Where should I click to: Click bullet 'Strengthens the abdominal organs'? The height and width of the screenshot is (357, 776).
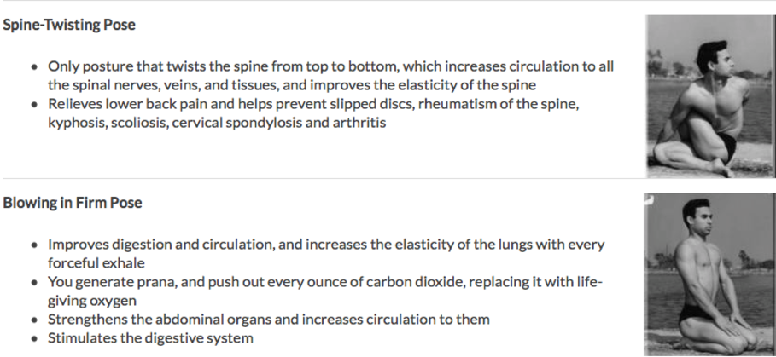tap(269, 319)
